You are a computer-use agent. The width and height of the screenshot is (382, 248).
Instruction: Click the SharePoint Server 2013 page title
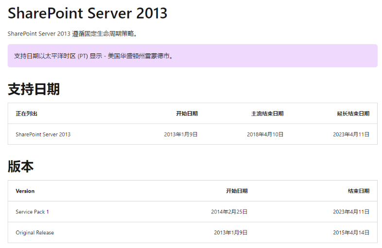click(x=87, y=13)
